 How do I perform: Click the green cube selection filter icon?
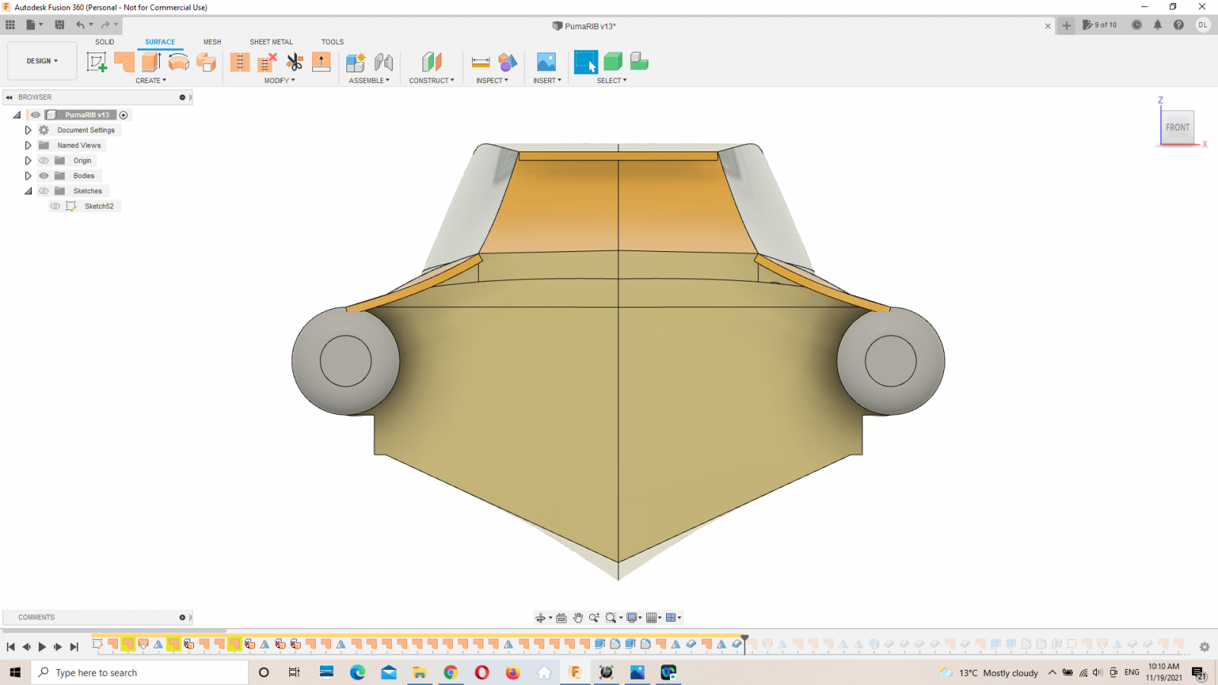[x=613, y=62]
